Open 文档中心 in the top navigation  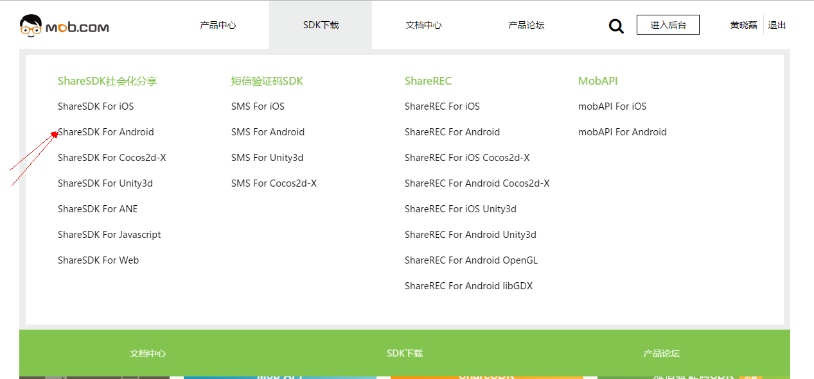(x=423, y=25)
